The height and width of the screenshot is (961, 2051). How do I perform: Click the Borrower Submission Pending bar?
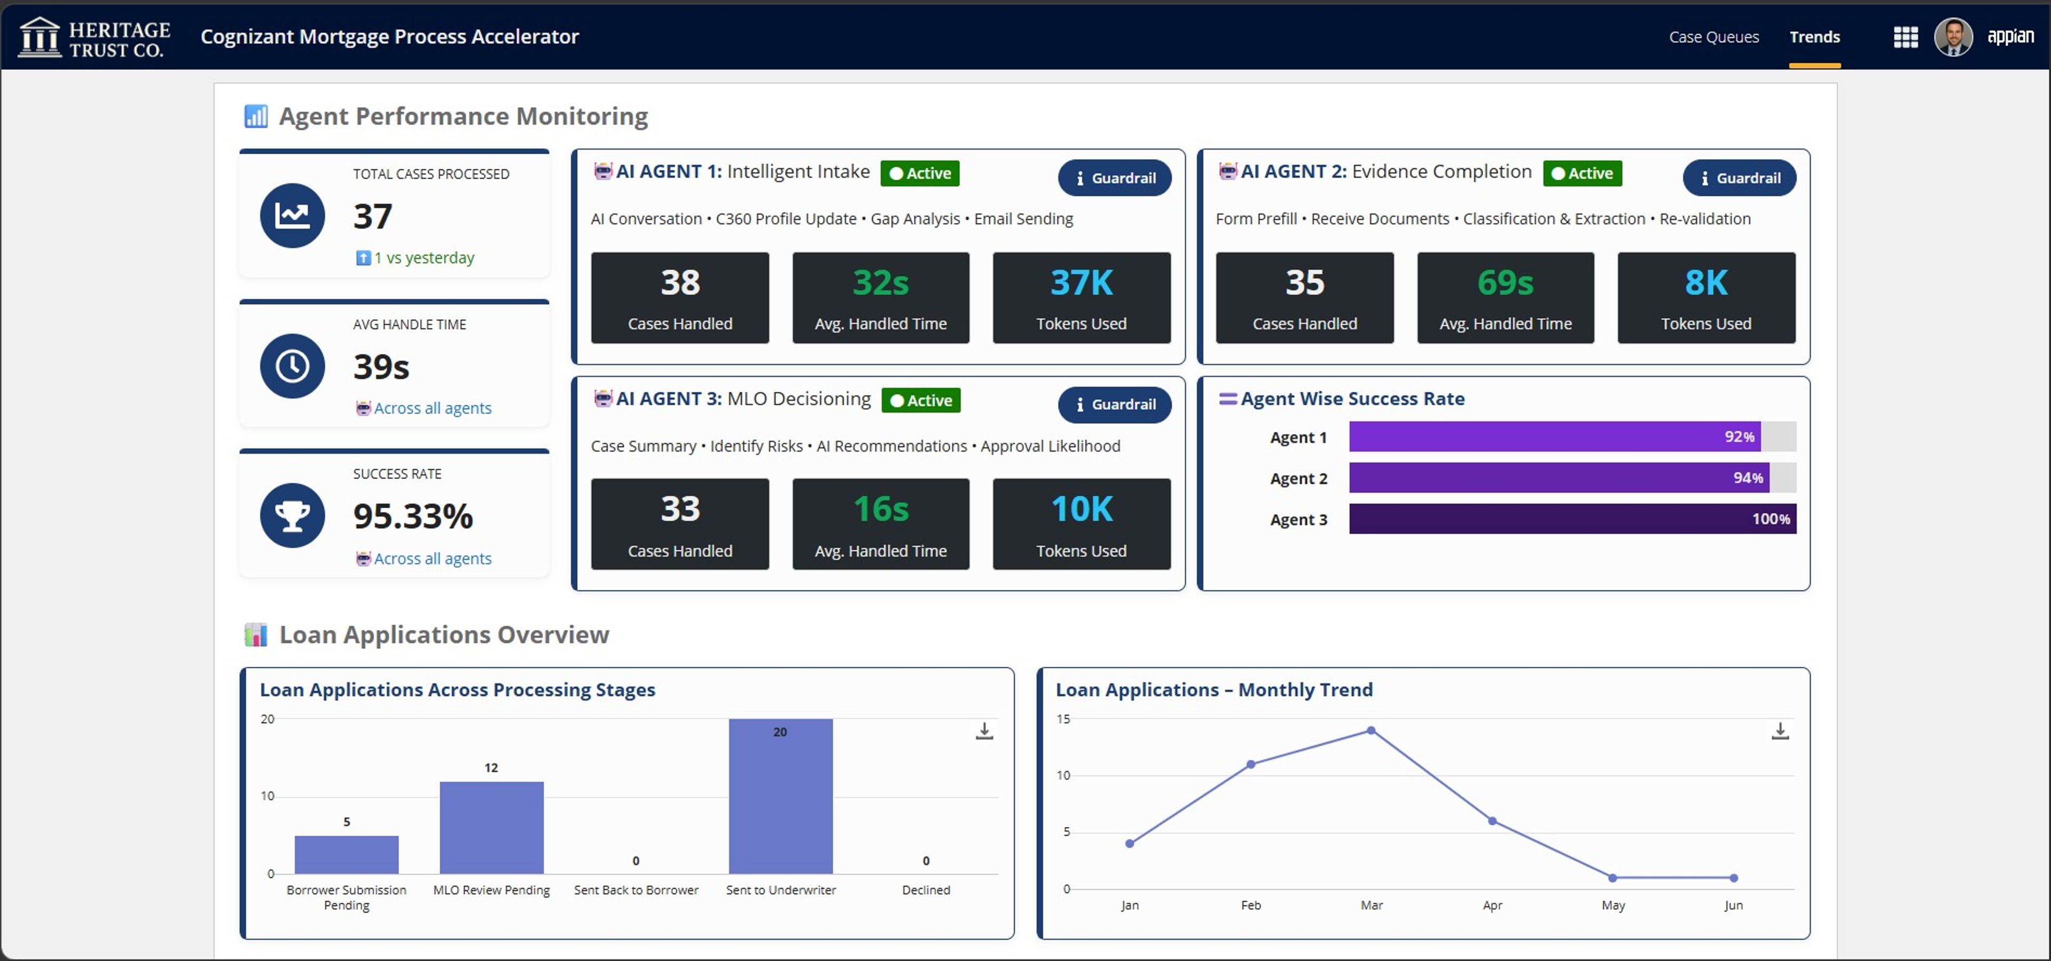[x=346, y=854]
